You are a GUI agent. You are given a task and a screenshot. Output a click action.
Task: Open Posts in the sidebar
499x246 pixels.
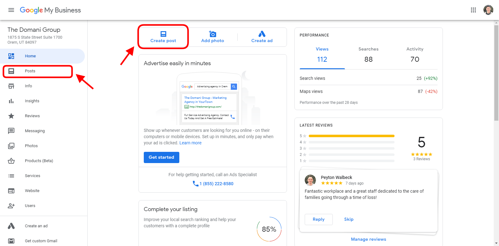tap(42, 71)
